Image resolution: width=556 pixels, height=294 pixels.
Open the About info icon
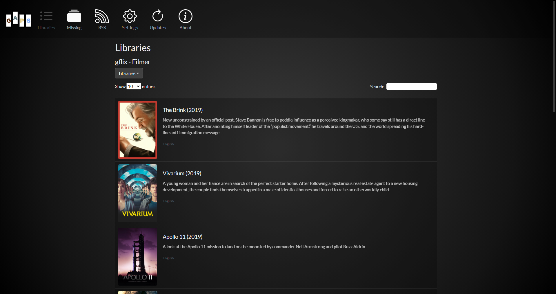click(185, 16)
